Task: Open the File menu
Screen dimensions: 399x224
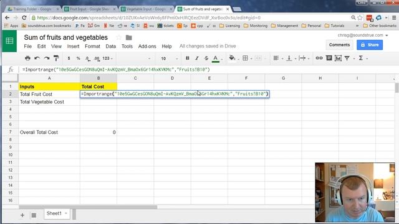Action: tap(27, 46)
